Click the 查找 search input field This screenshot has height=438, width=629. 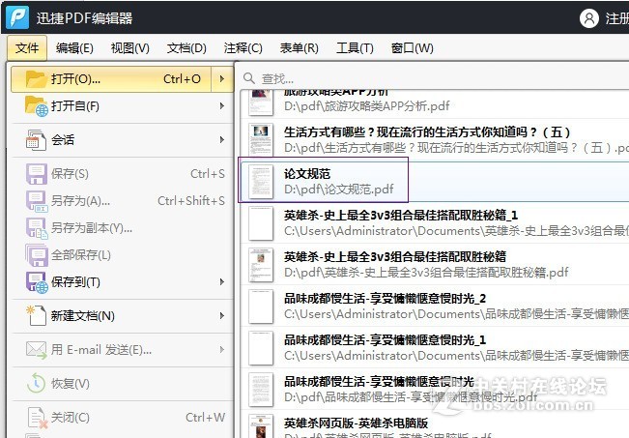click(x=435, y=78)
